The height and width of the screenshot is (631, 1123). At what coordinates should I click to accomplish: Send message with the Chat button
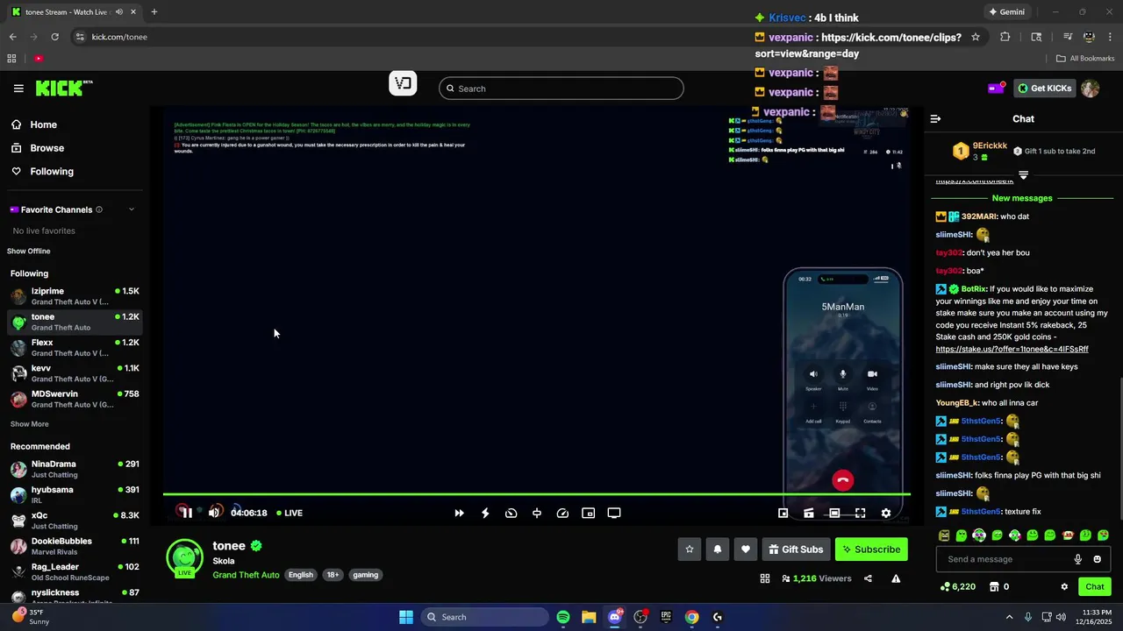point(1095,586)
